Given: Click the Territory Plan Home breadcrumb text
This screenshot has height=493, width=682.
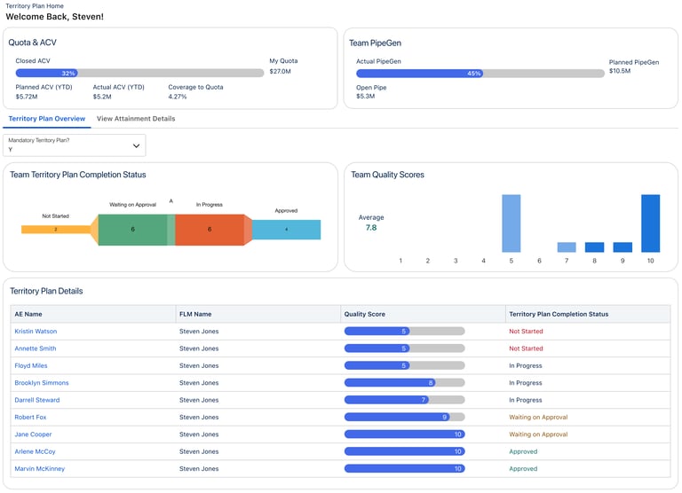Looking at the screenshot, I should click(x=35, y=6).
